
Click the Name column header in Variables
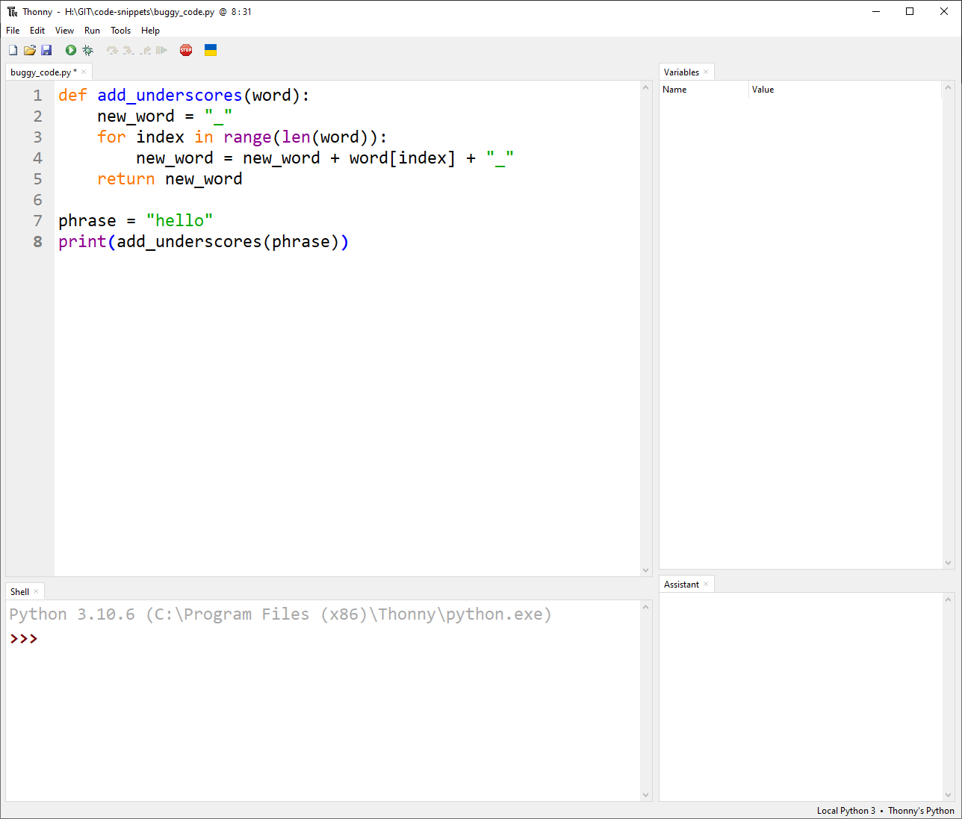pos(704,90)
